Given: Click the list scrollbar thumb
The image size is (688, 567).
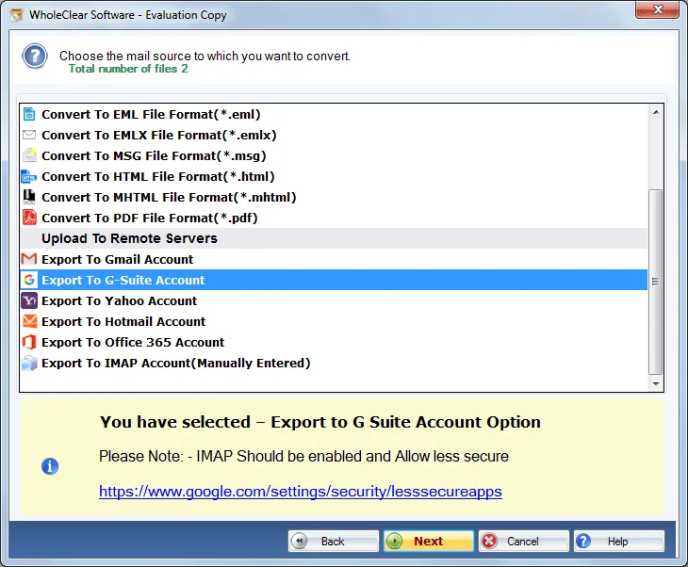Looking at the screenshot, I should (656, 282).
